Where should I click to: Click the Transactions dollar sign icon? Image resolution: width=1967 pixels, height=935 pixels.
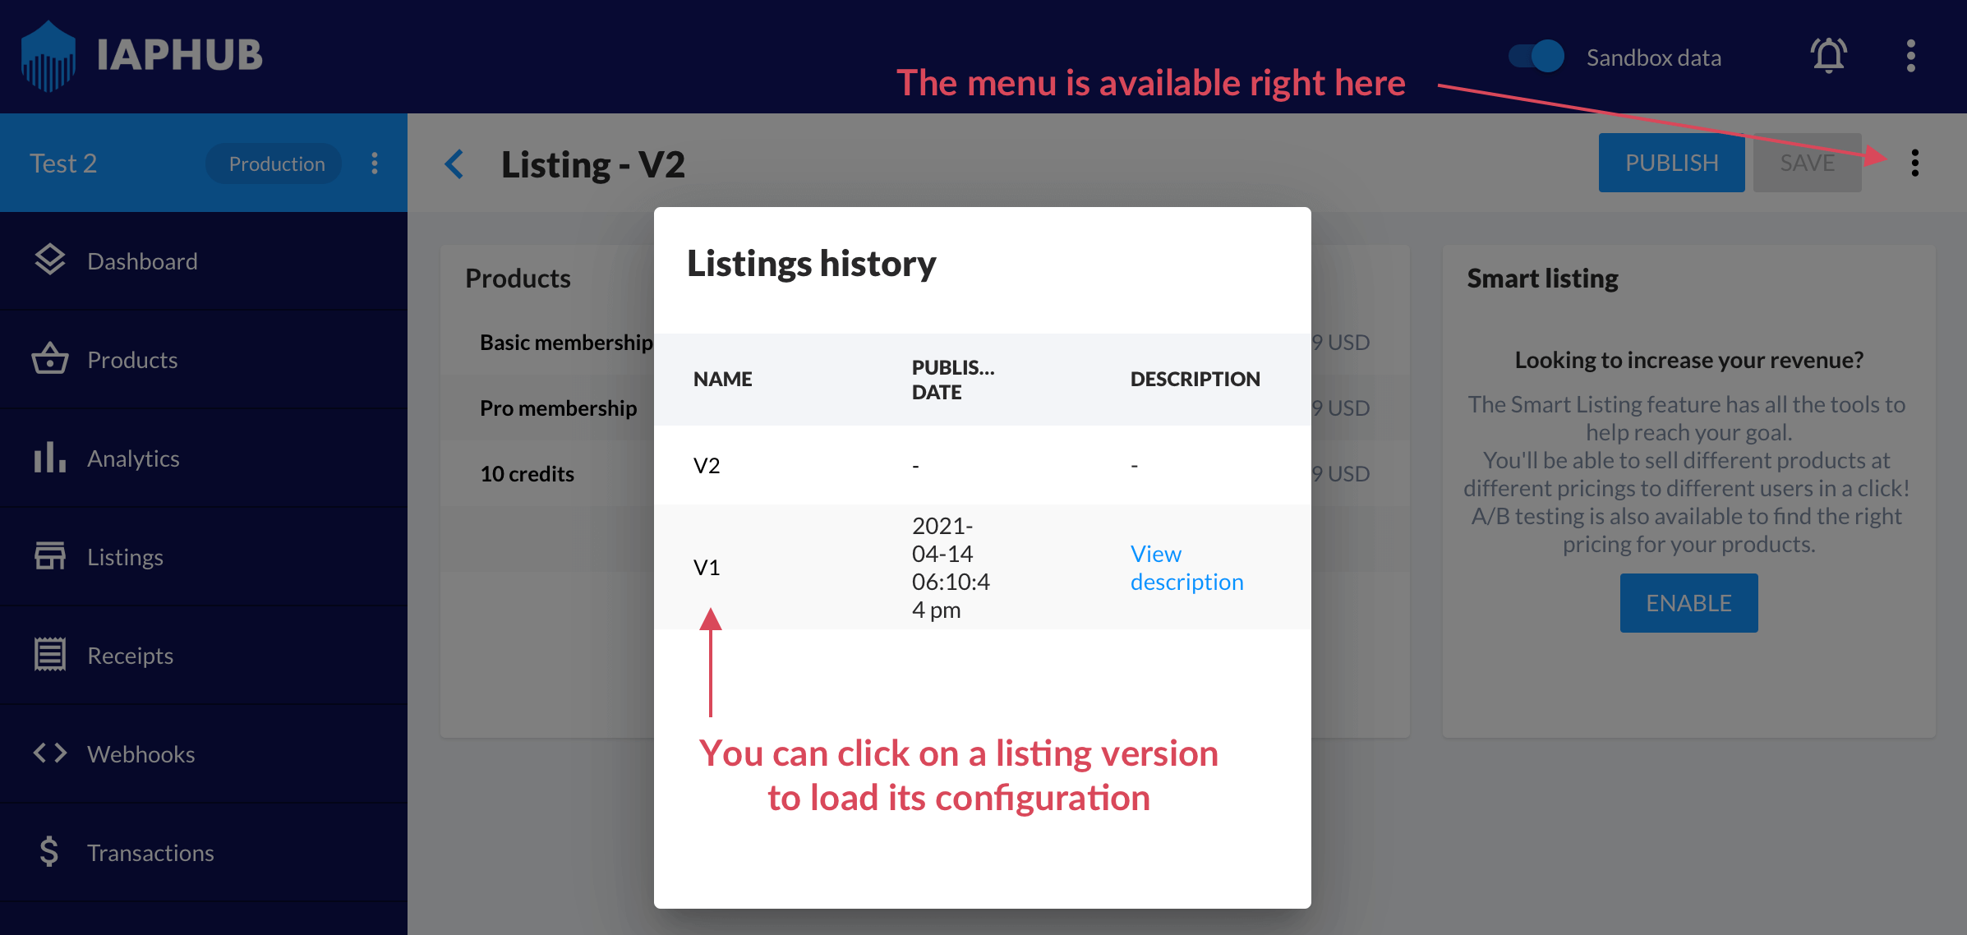(49, 852)
